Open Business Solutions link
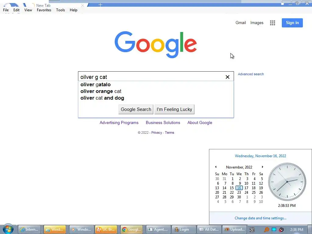Viewport: 312px width, 234px height. (x=163, y=122)
